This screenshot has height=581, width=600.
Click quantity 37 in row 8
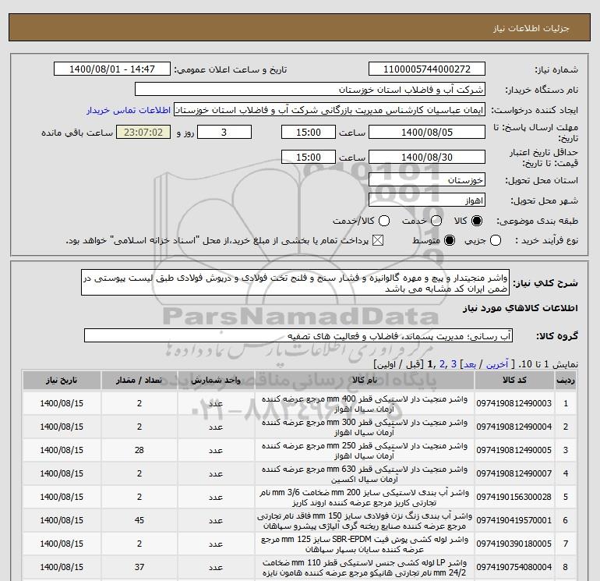pyautogui.click(x=139, y=567)
